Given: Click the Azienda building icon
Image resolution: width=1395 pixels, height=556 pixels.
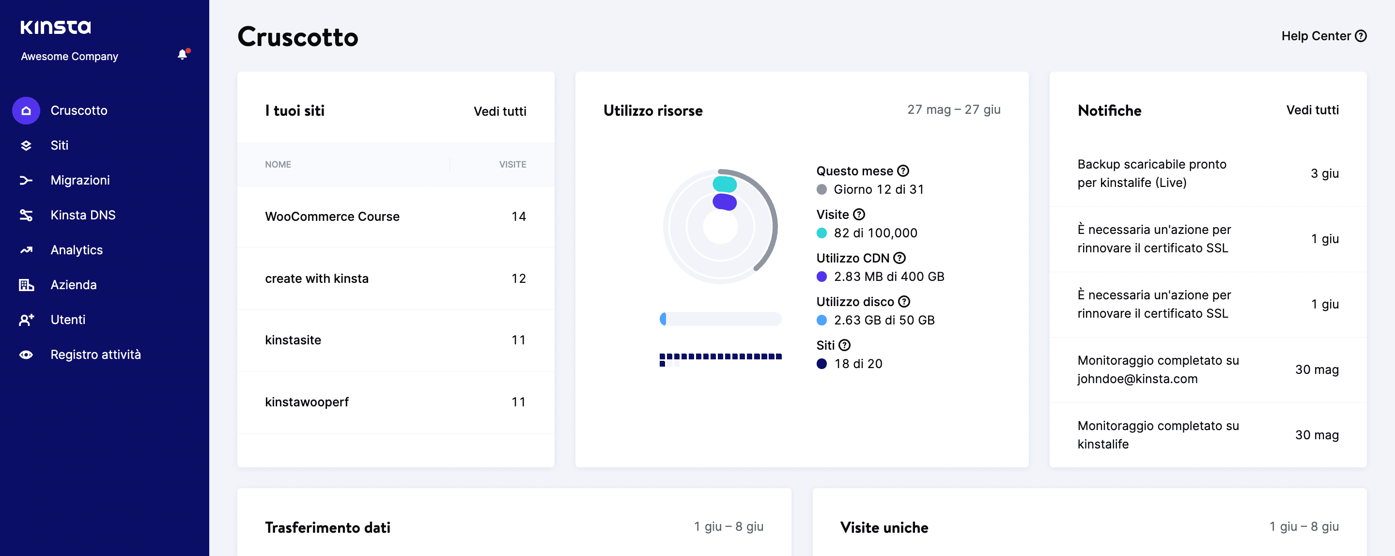Looking at the screenshot, I should pos(26,285).
